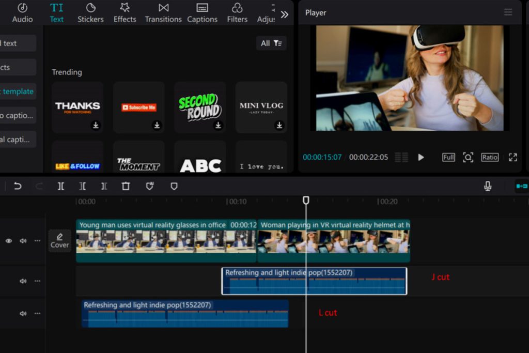529x353 pixels.
Task: Switch to the Transitions tab
Action: coord(163,13)
